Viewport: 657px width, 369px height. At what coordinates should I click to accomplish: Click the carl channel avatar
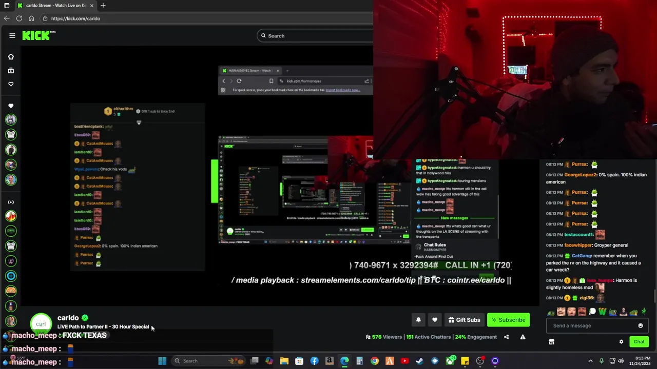(41, 324)
